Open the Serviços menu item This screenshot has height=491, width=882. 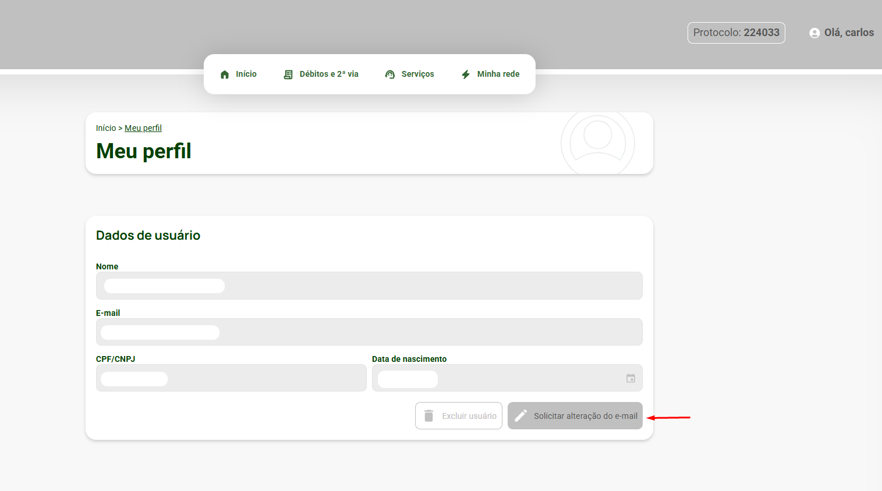pos(417,74)
